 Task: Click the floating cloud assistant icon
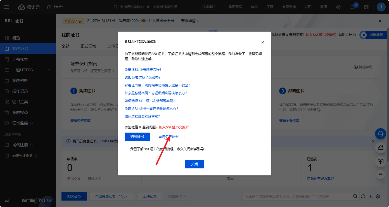click(x=380, y=148)
